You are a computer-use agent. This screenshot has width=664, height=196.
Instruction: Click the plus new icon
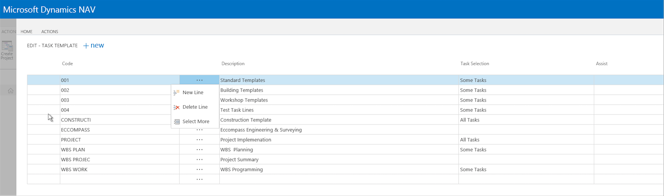pos(86,46)
